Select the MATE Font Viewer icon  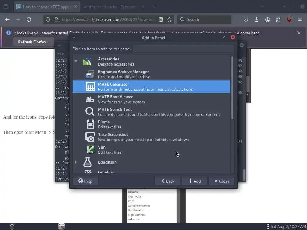pos(90,99)
